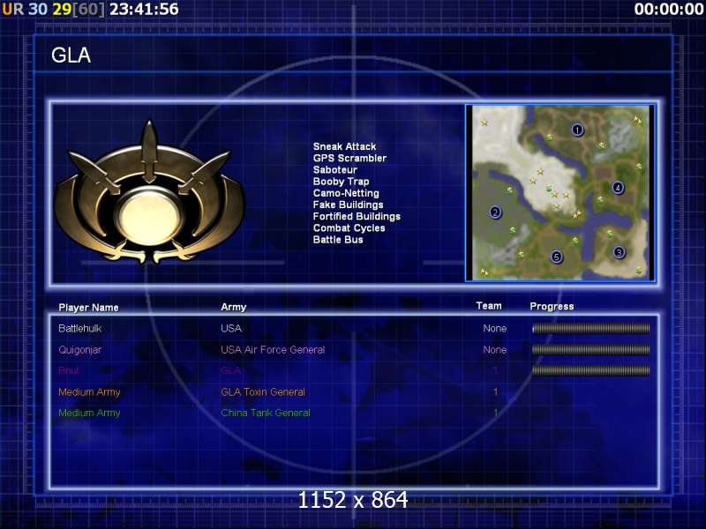Click start position 5 on the minimap

557,257
